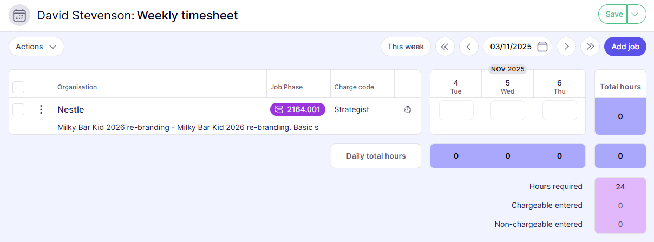
Task: Tick the select-all checkbox in table header
Action: coord(18,87)
